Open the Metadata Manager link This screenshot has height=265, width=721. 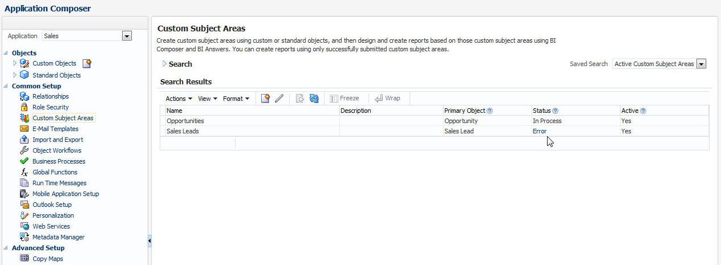[x=58, y=237]
